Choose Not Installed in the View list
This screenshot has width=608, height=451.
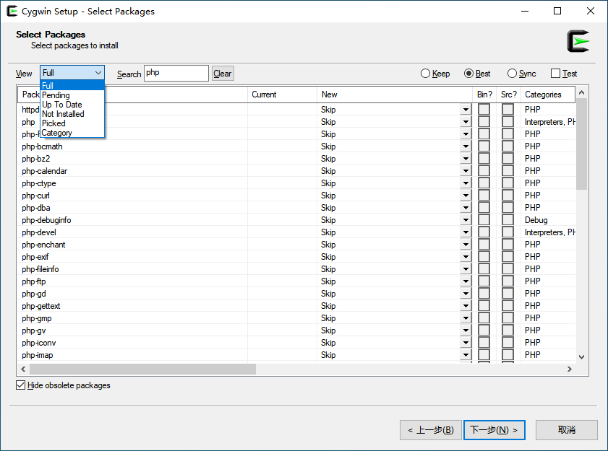pyautogui.click(x=72, y=114)
